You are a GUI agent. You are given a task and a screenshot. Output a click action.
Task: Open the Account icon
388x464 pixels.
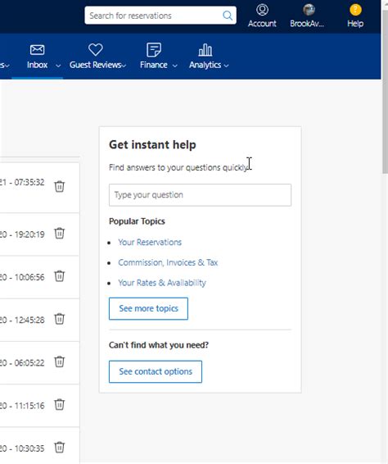(x=262, y=10)
